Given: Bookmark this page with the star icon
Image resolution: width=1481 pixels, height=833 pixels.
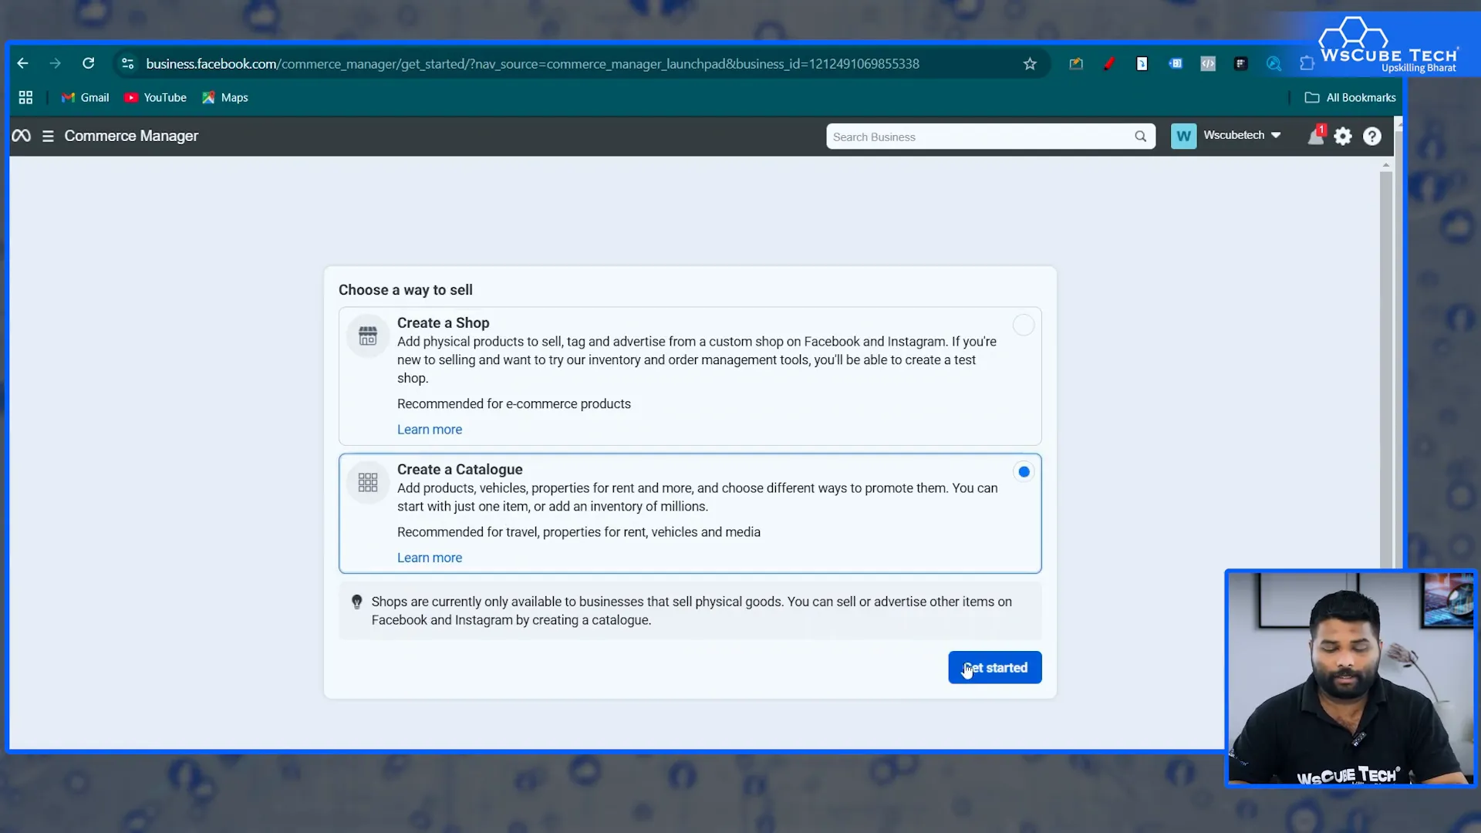Looking at the screenshot, I should 1030,64.
